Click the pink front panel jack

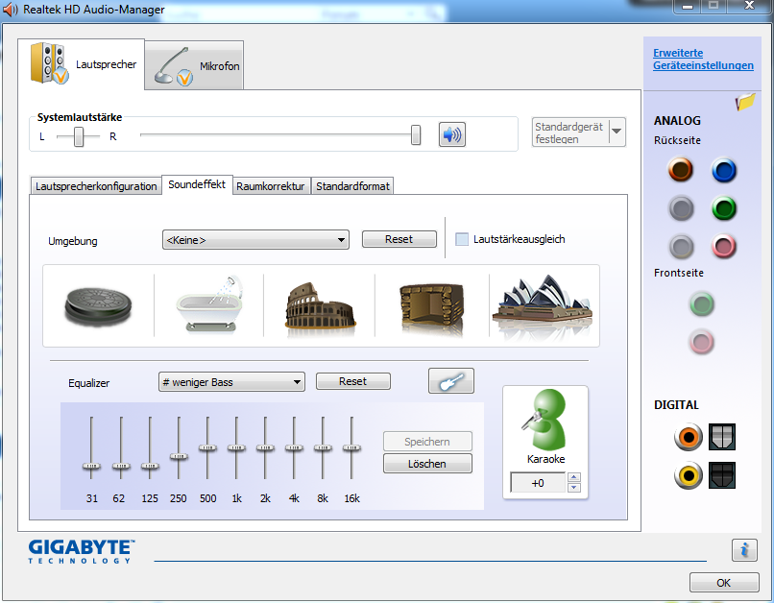[x=701, y=342]
